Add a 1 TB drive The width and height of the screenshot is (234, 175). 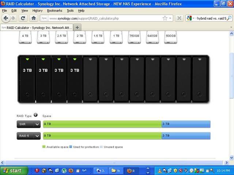[x=116, y=37]
